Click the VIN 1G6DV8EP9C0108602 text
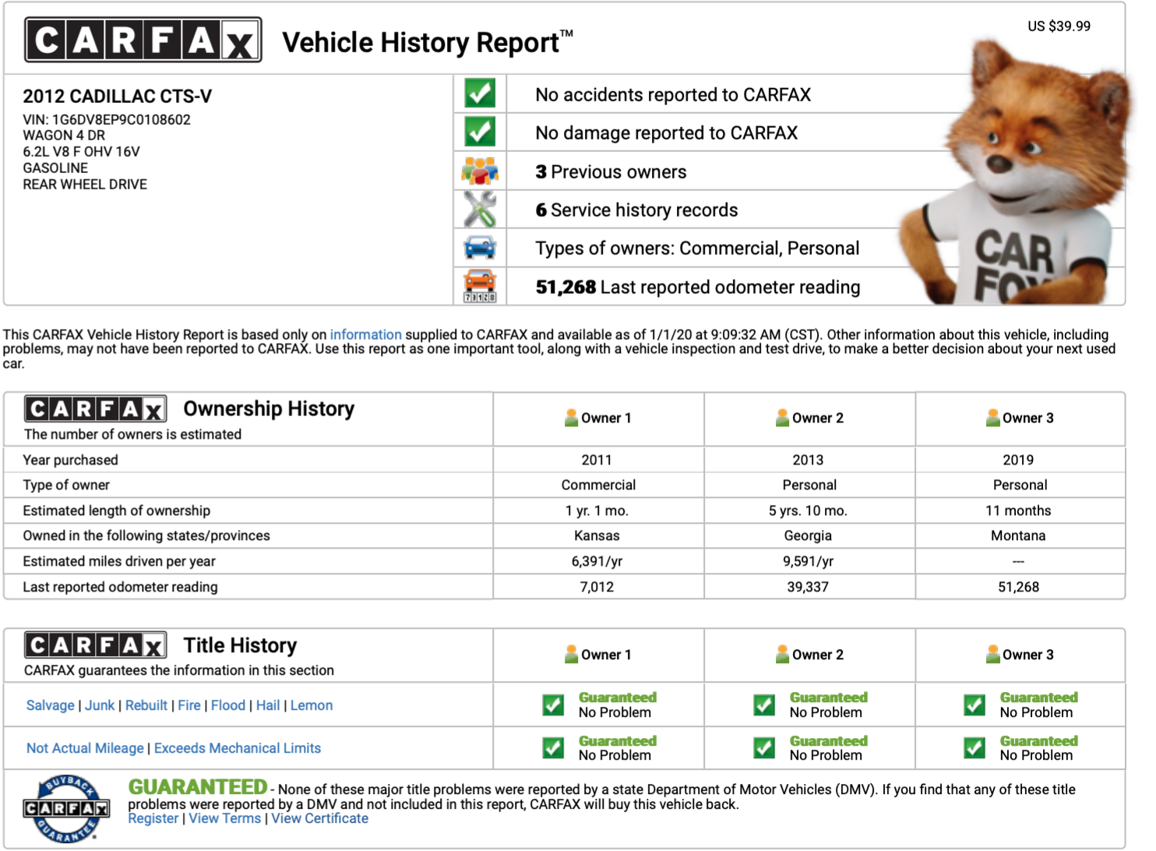1156x851 pixels. point(107,119)
